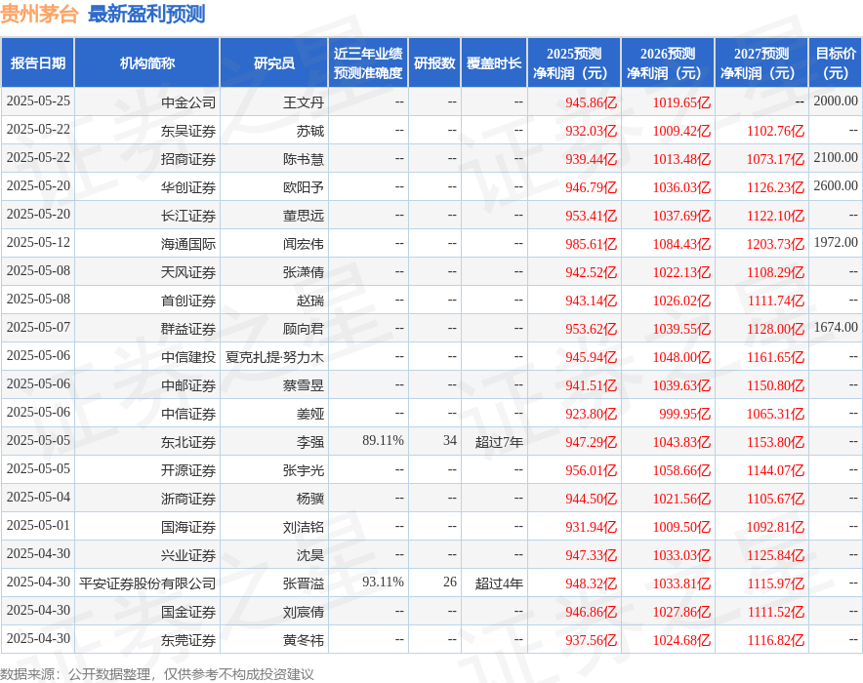Click the 近三年业绩预测准确度 column header

coord(368,62)
